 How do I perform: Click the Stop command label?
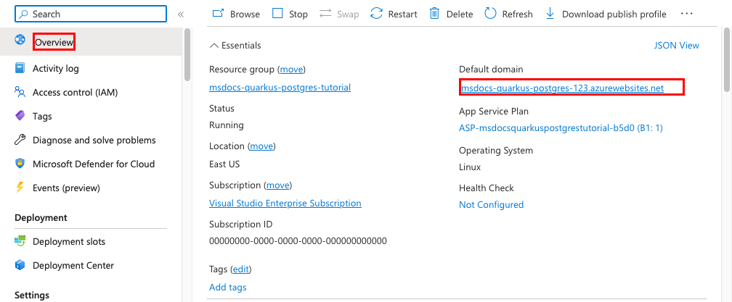(298, 14)
